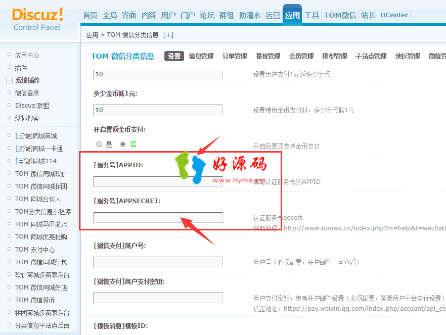Open the 站长 top menu

click(368, 15)
